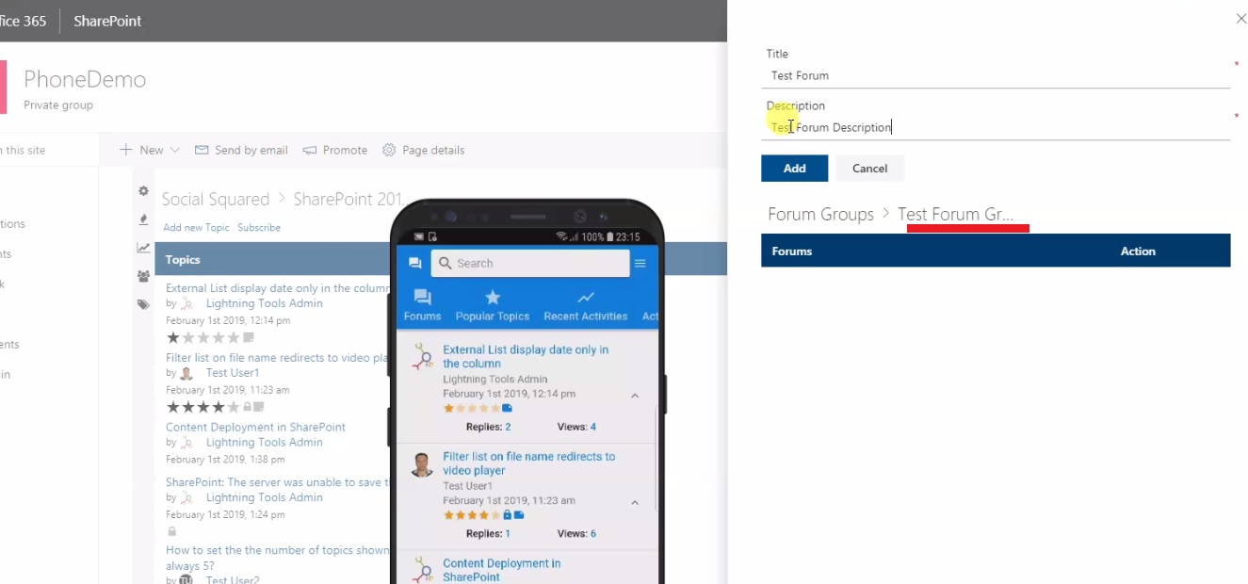Expand the New dropdown in command bar
This screenshot has width=1248, height=584.
pos(150,150)
